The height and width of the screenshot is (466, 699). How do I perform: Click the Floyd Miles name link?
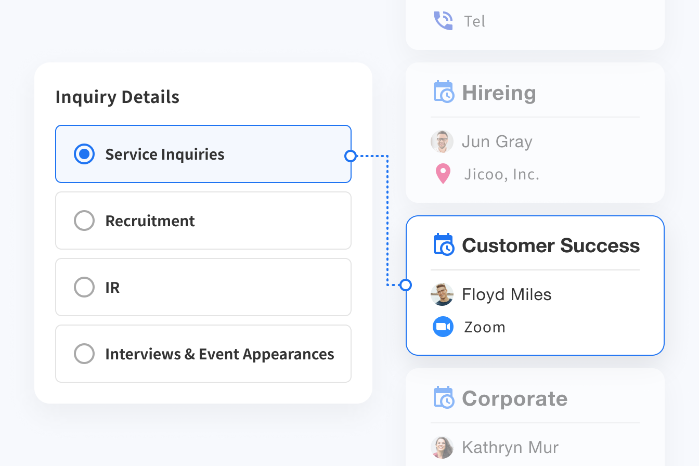pyautogui.click(x=506, y=294)
